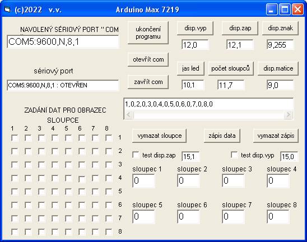Check the grid box at column 8, row 1
Screen dimensions: 307x242
109,138
